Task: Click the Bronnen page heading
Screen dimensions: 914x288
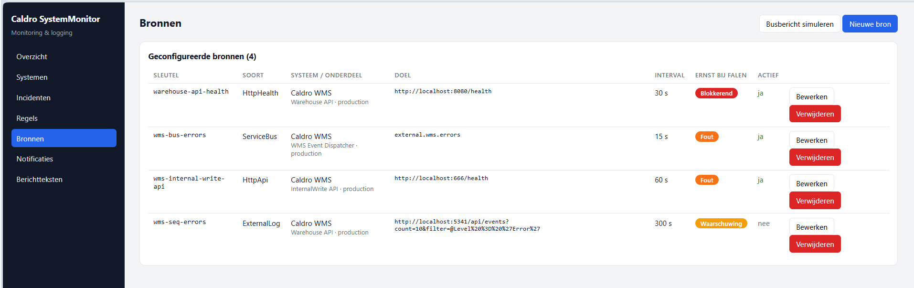Action: [160, 23]
